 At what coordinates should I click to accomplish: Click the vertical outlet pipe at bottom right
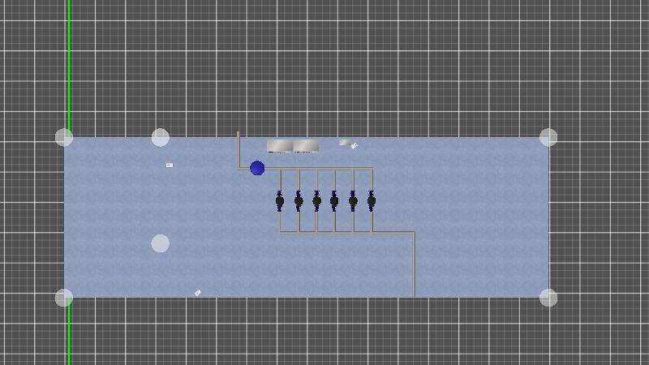tap(415, 268)
